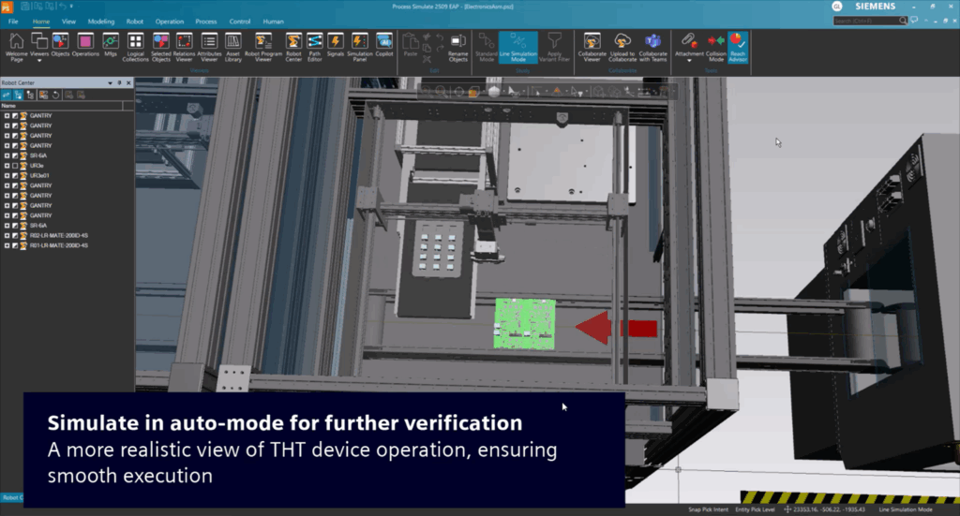This screenshot has height=516, width=960.
Task: Toggle the UR3e01 robot checkbox
Action: pyautogui.click(x=16, y=175)
